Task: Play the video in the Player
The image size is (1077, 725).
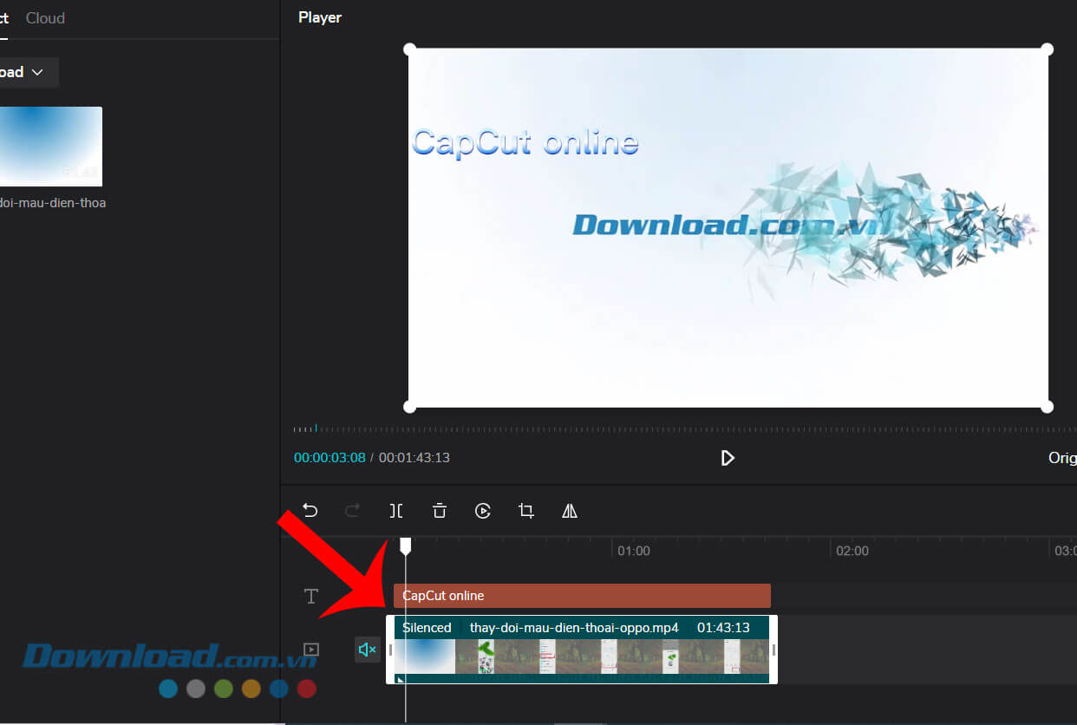Action: (728, 458)
